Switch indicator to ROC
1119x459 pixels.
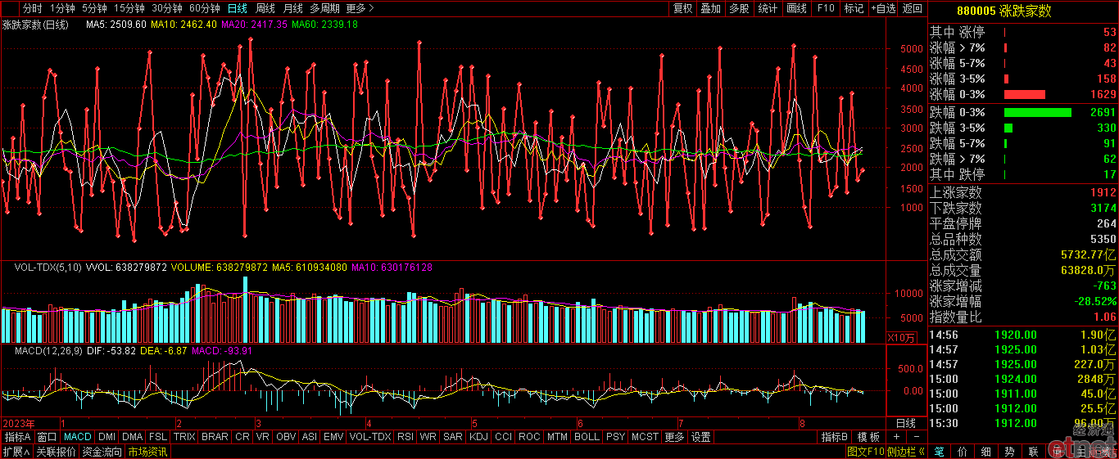(529, 437)
